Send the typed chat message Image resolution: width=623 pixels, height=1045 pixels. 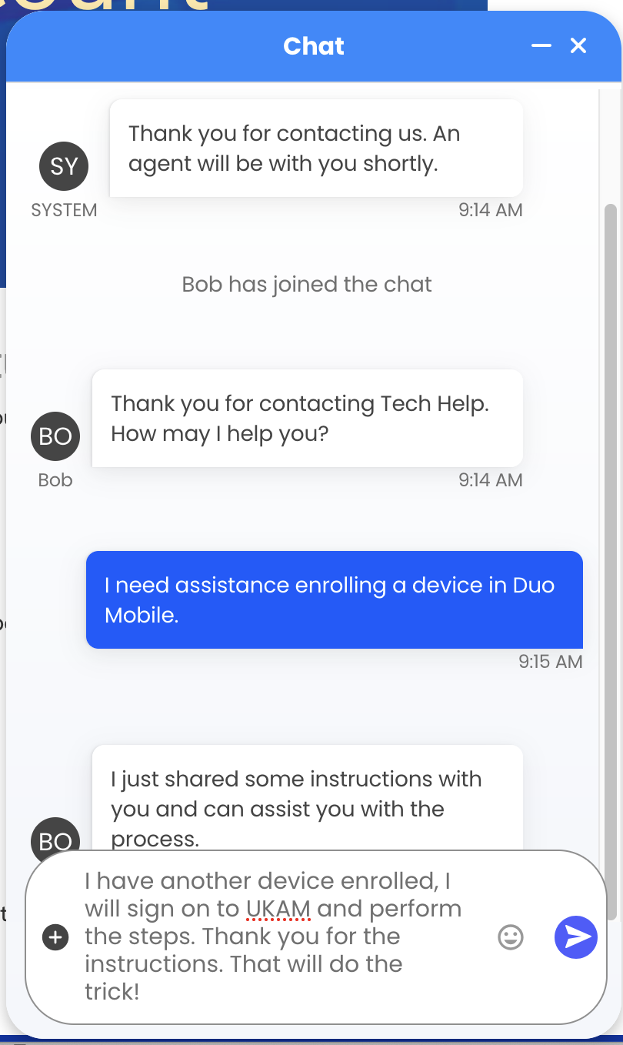575,936
